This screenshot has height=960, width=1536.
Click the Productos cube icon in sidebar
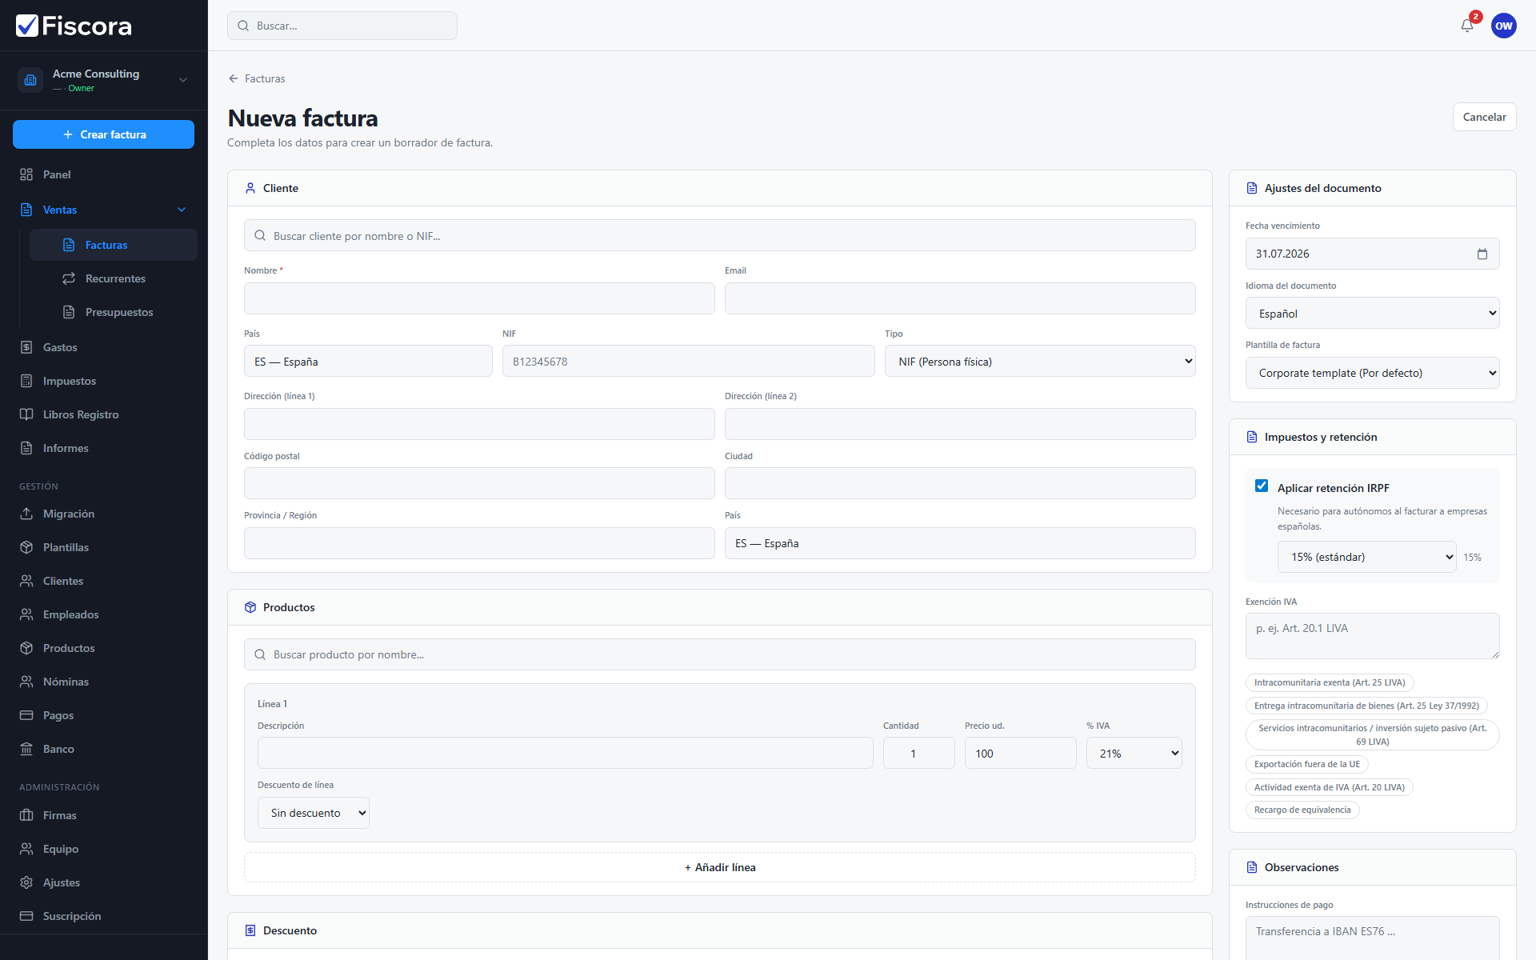point(26,648)
